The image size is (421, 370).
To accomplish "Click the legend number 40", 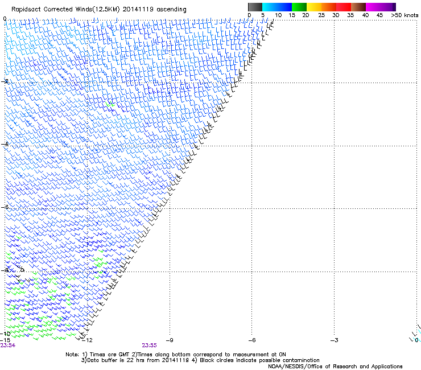I will [365, 15].
